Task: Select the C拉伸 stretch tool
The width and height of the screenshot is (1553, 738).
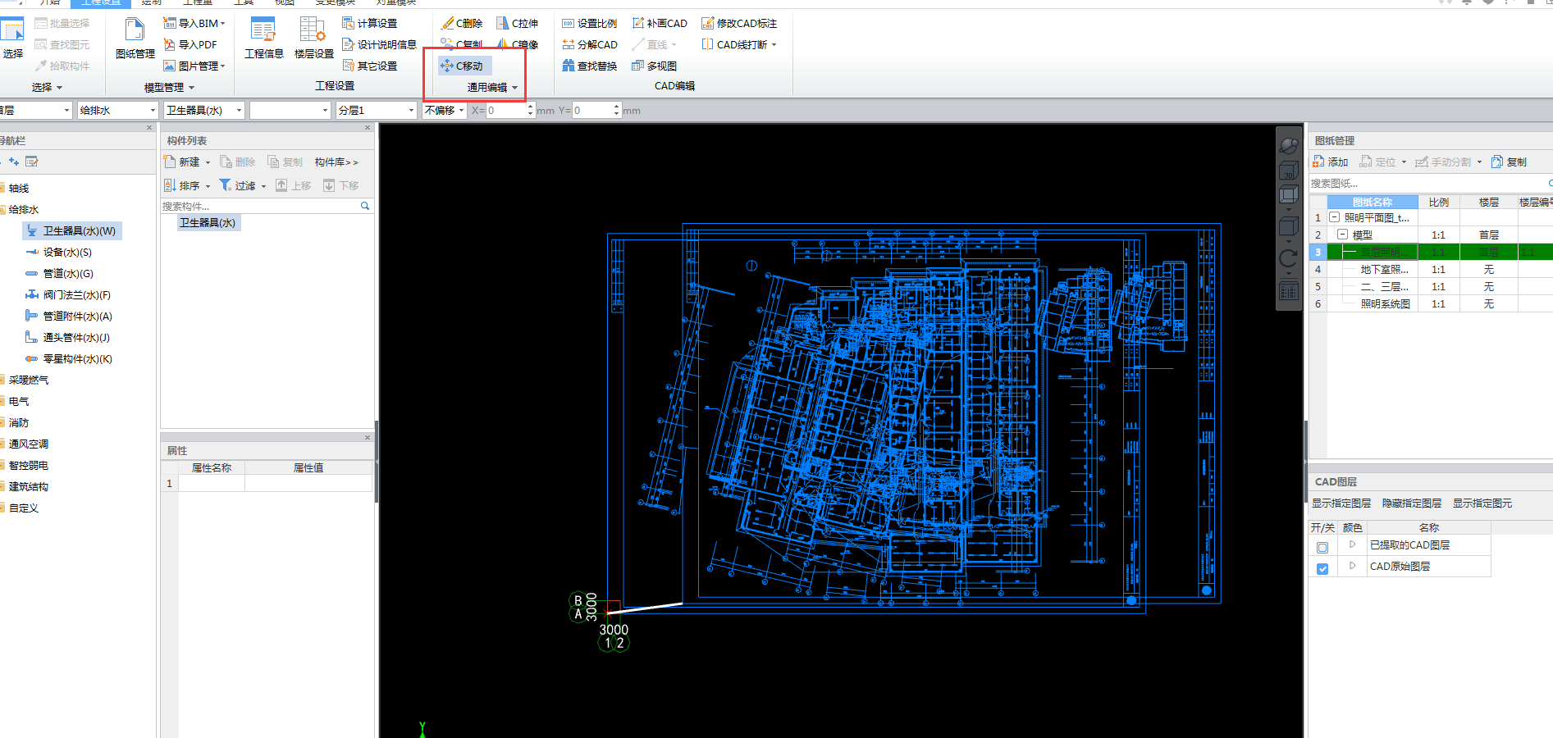Action: [517, 23]
